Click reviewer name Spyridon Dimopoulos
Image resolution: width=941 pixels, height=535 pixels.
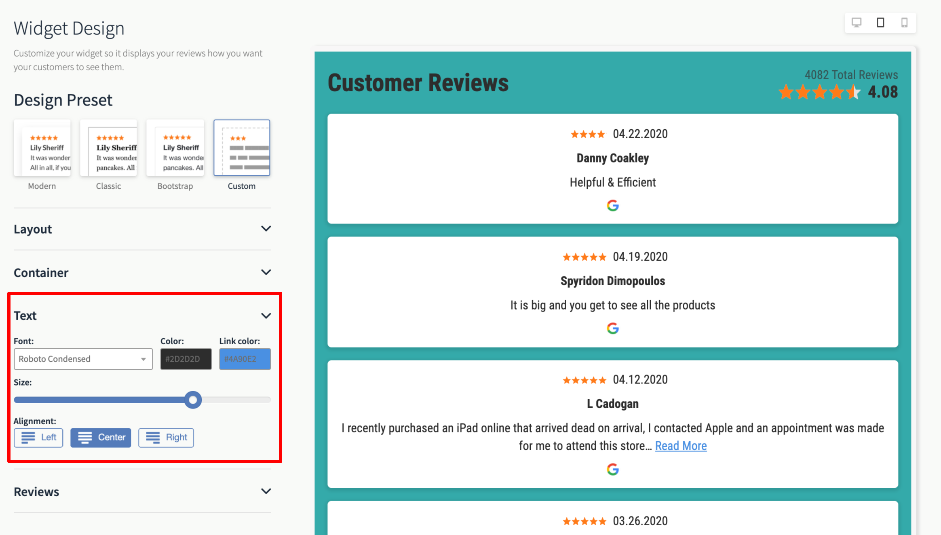[612, 281]
